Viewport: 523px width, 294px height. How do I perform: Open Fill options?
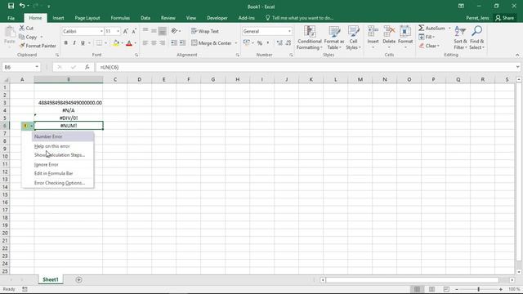coord(427,37)
